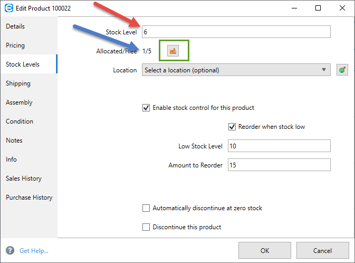Enable Automatically discontinue at zero stock
This screenshot has height=263, width=355.
click(x=146, y=208)
